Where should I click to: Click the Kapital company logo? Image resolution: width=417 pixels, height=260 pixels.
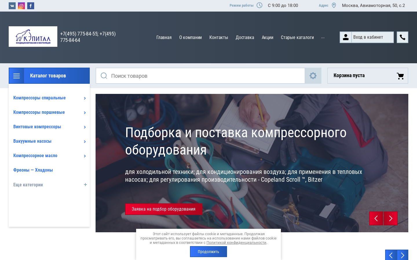point(33,36)
